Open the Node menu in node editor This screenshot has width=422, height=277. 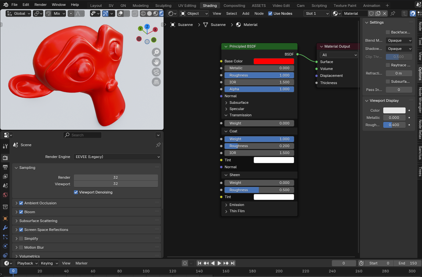coord(259,13)
